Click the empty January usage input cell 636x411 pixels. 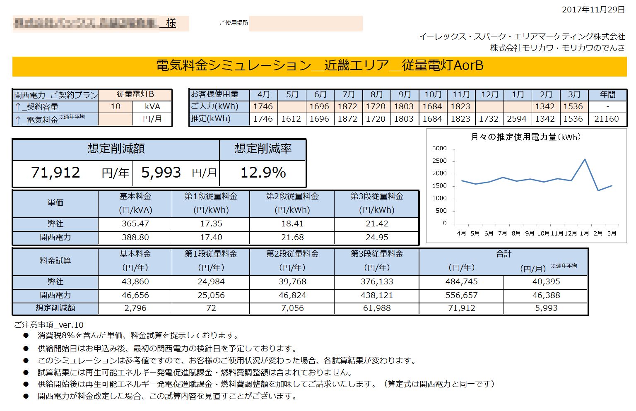click(x=518, y=107)
